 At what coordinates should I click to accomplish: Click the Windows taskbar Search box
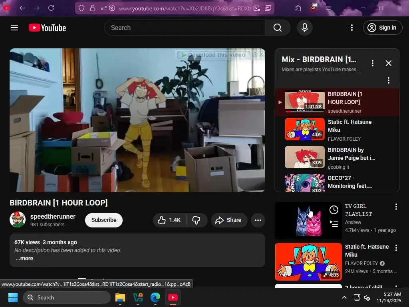point(67,297)
